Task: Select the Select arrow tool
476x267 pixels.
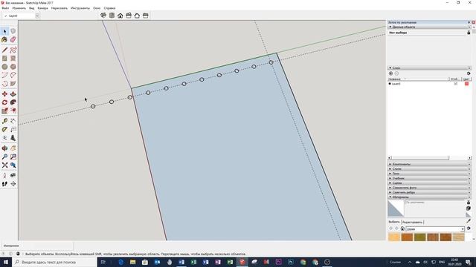Action: pos(4,31)
